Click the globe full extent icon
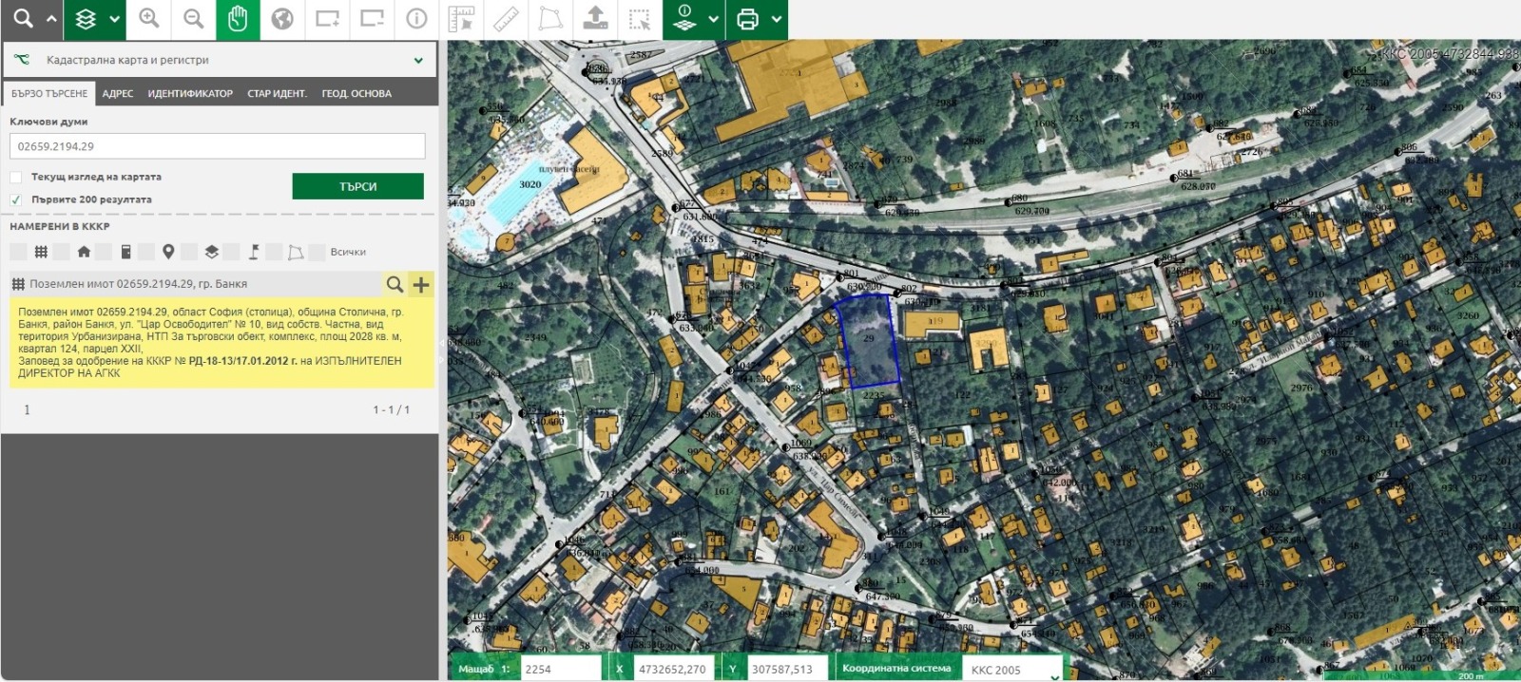The image size is (1521, 682). [x=282, y=19]
